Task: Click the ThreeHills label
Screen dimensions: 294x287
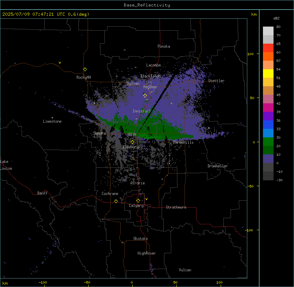Action: 183,142
